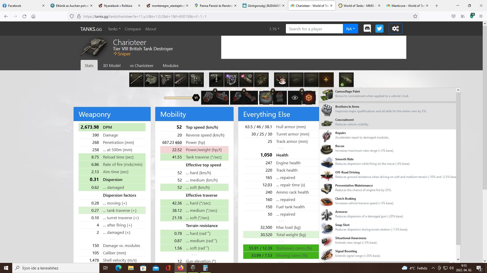Enable the Recon skill
Screen dimensions: 487x273
tap(388, 149)
